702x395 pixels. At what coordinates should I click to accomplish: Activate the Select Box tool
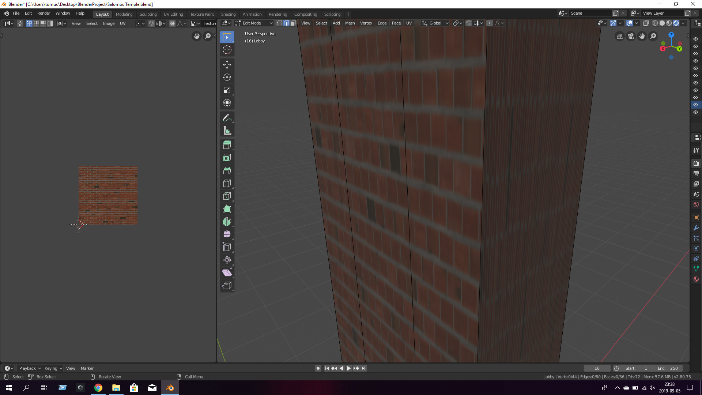[227, 37]
